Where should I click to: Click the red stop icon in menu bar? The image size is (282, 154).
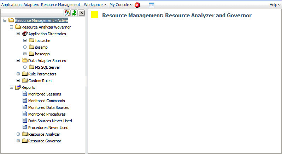(x=137, y=5)
